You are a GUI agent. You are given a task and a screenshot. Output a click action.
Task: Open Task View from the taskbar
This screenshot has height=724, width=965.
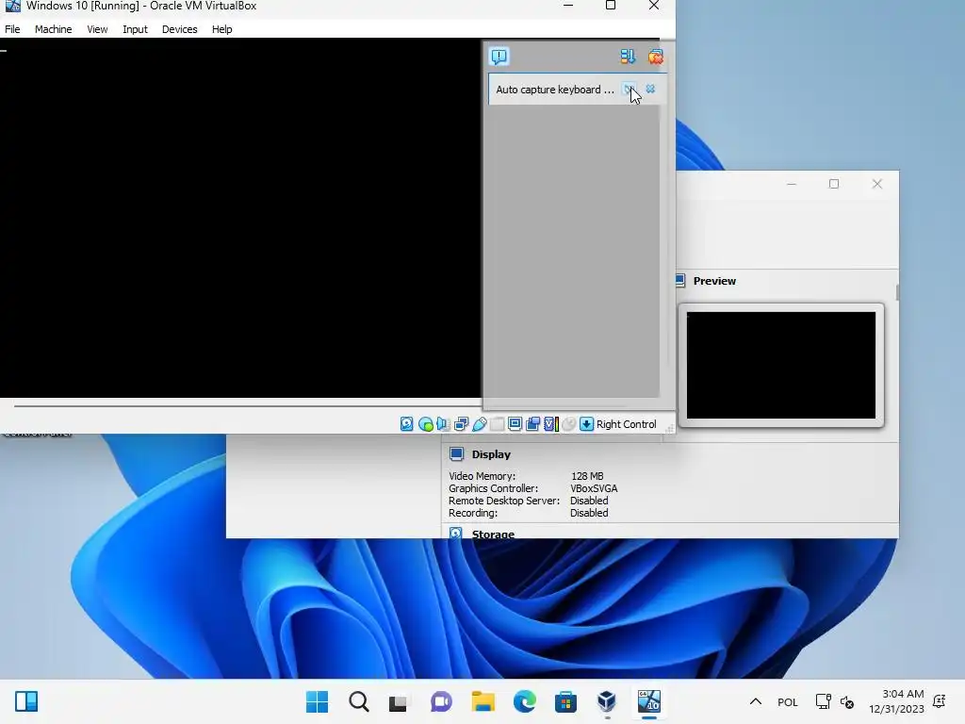(x=399, y=701)
